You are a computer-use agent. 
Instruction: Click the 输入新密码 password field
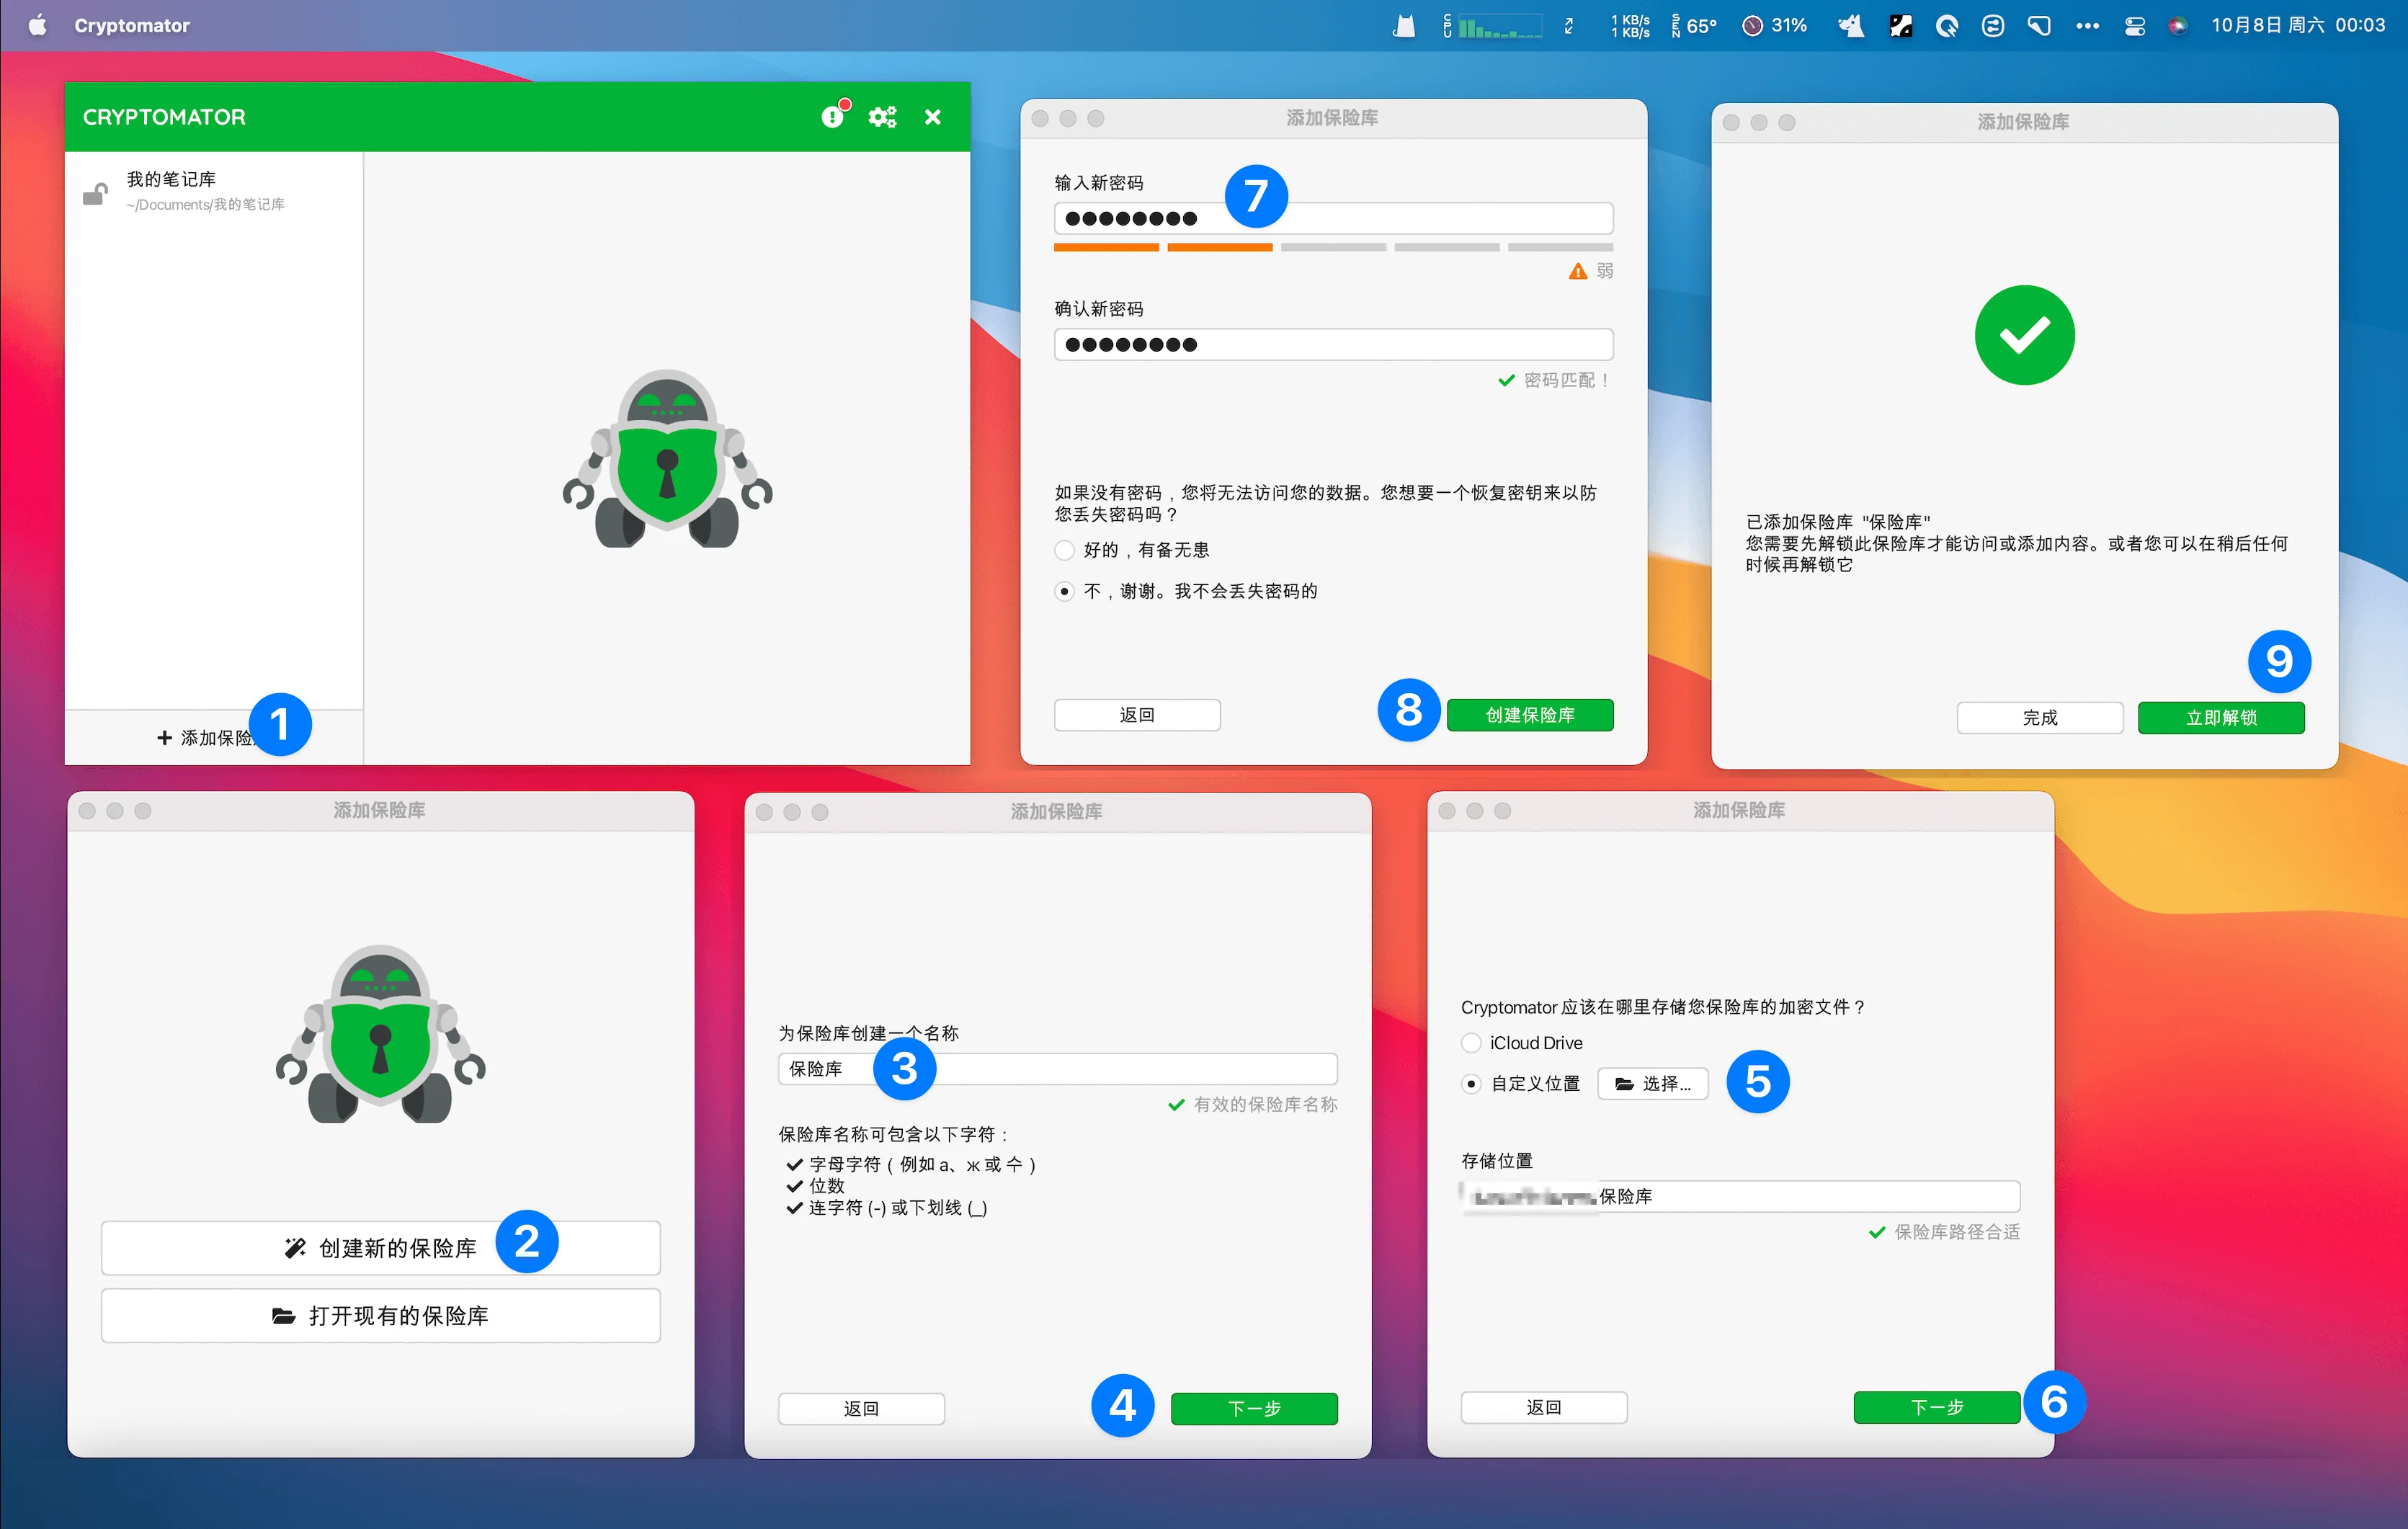1333,218
